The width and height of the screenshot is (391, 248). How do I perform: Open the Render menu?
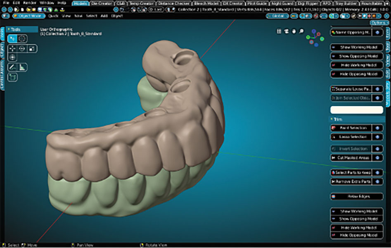[x=29, y=3]
